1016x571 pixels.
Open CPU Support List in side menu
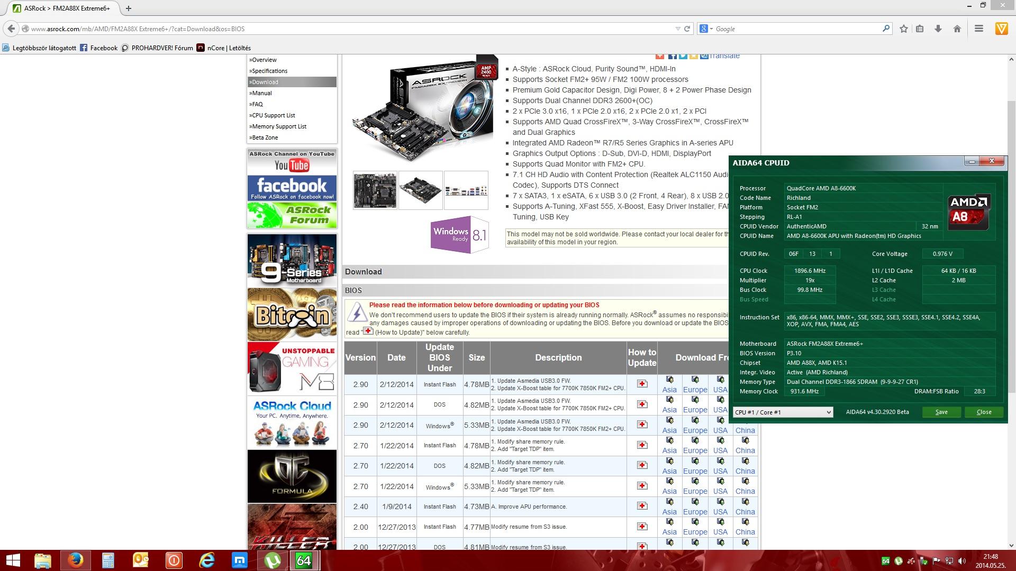pos(272,115)
